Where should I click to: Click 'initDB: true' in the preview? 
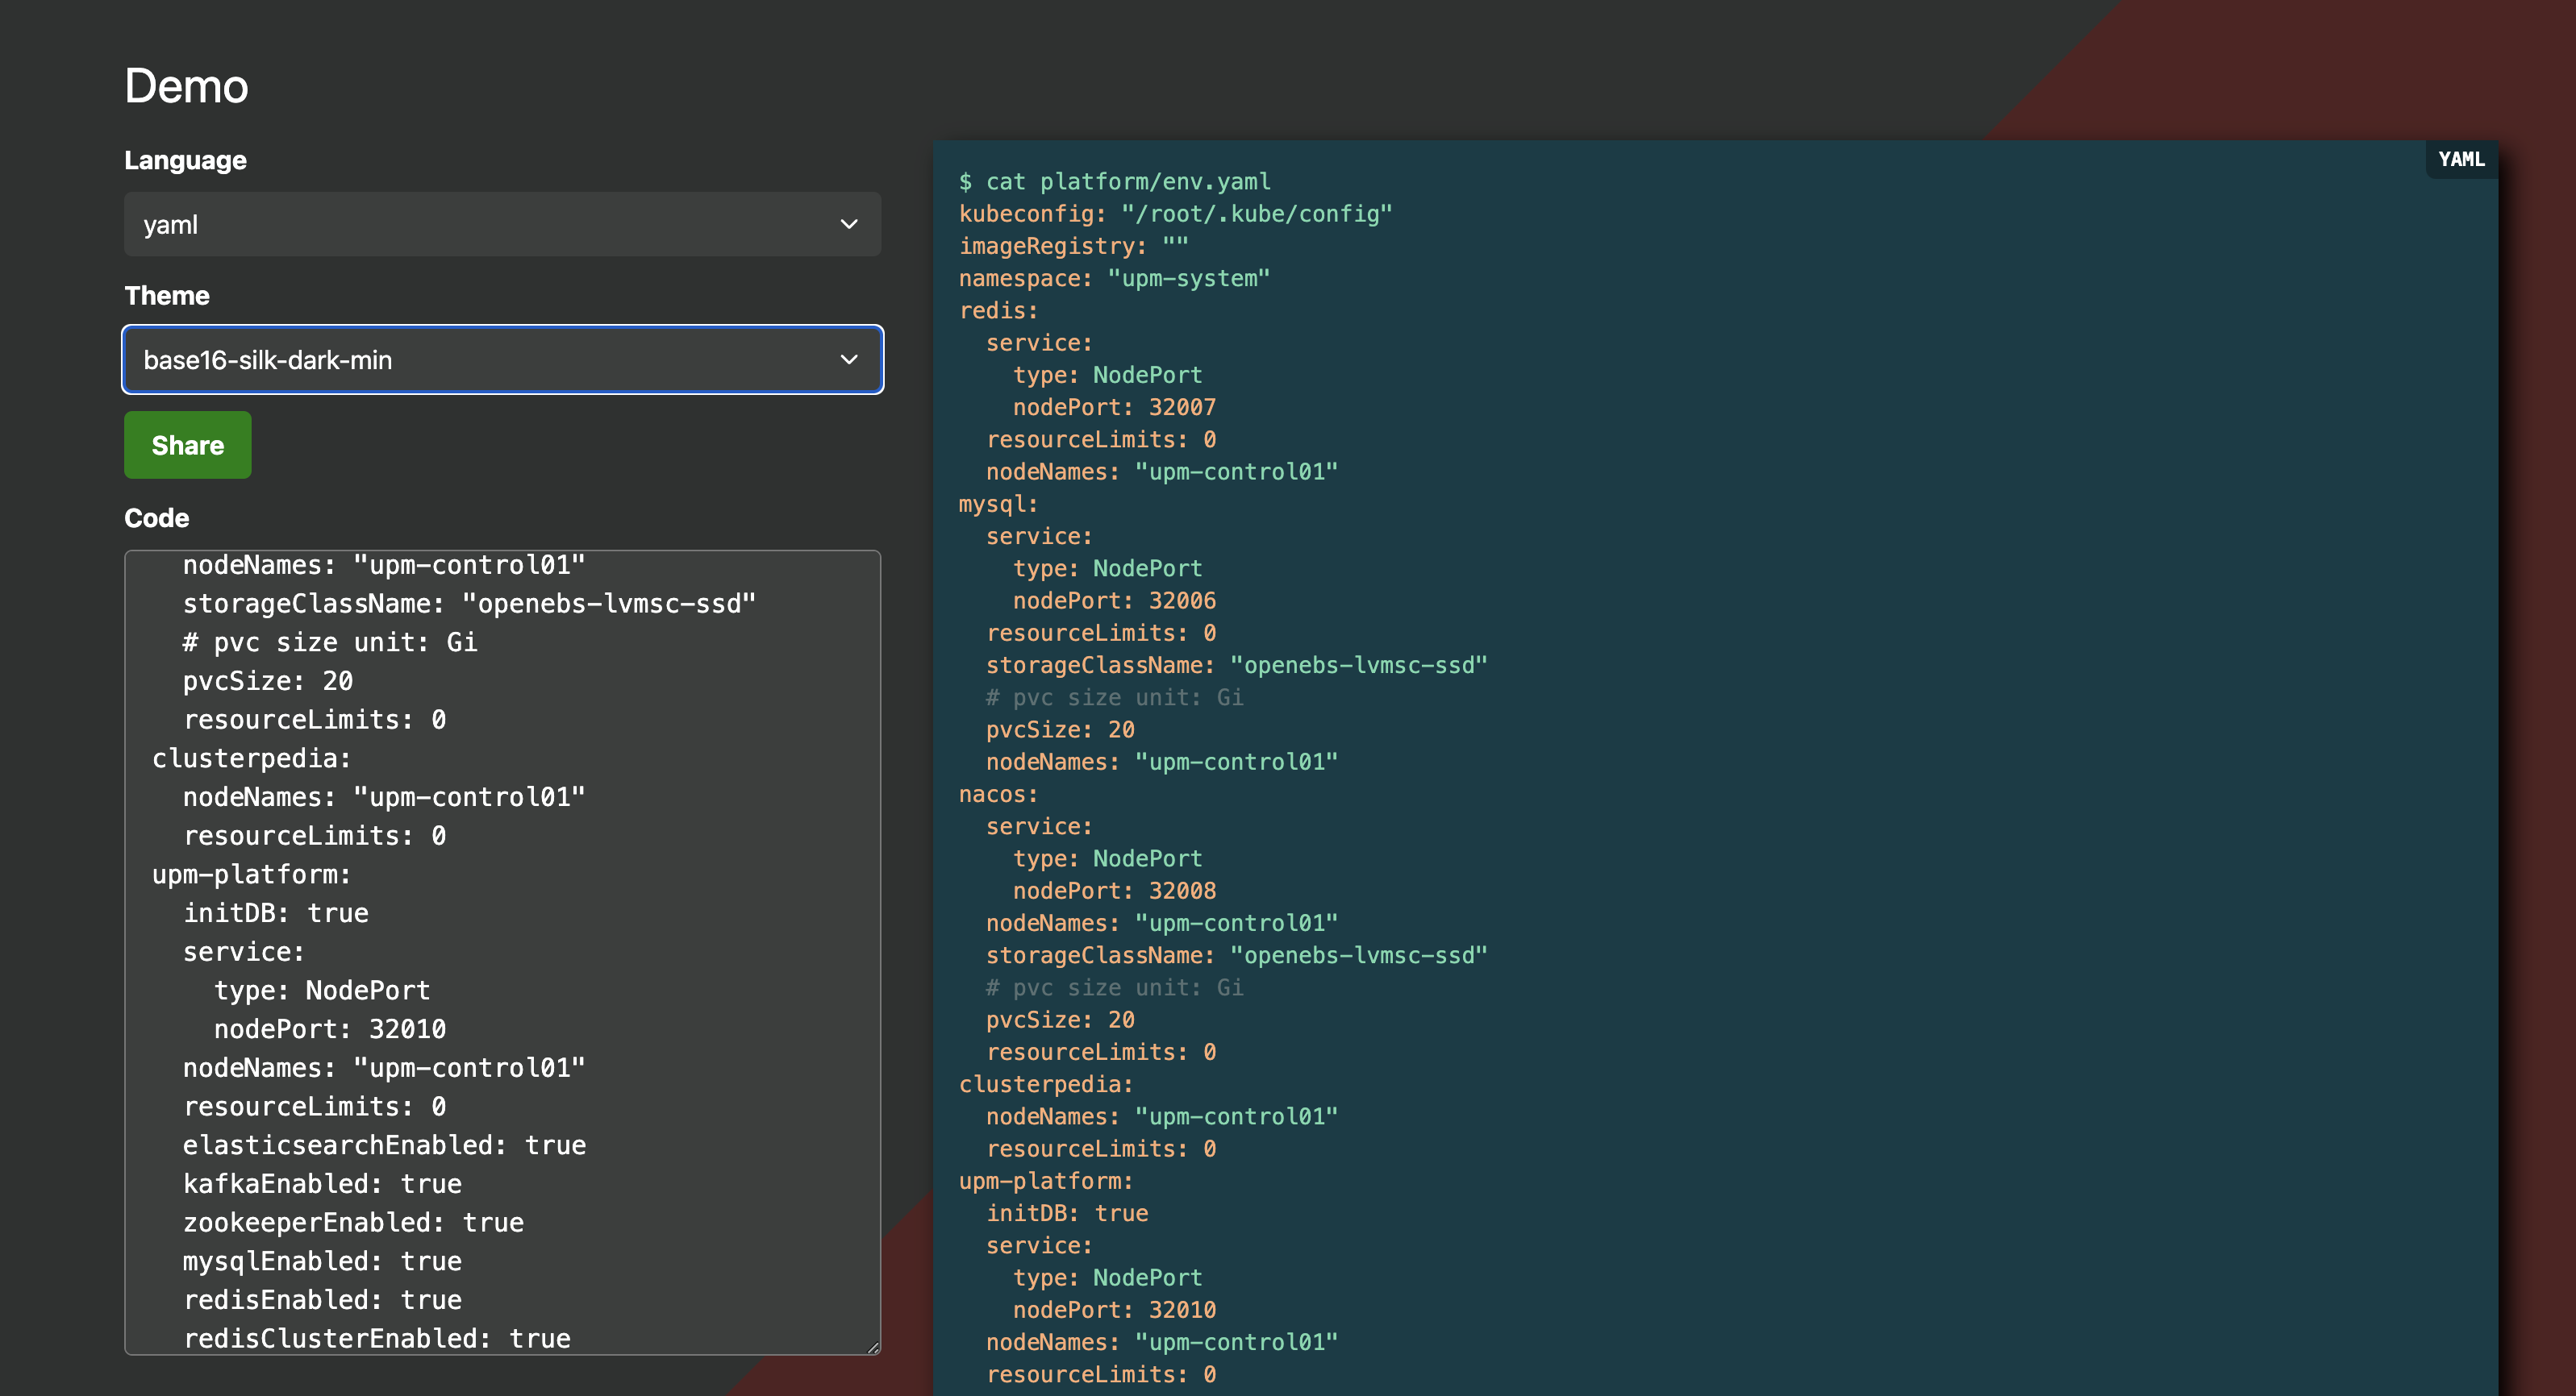pyautogui.click(x=1067, y=1213)
